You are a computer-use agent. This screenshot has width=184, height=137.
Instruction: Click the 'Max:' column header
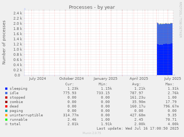pos(170,84)
